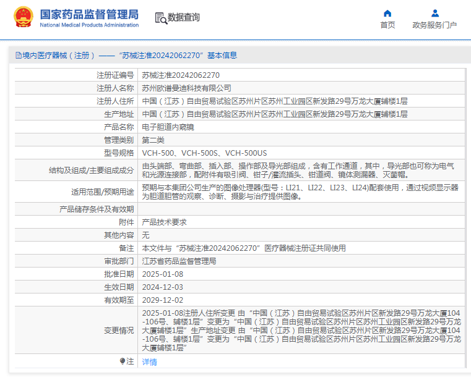The width and height of the screenshot is (471, 380).
Task: Click the 备注 remark text
Action: coord(244,248)
